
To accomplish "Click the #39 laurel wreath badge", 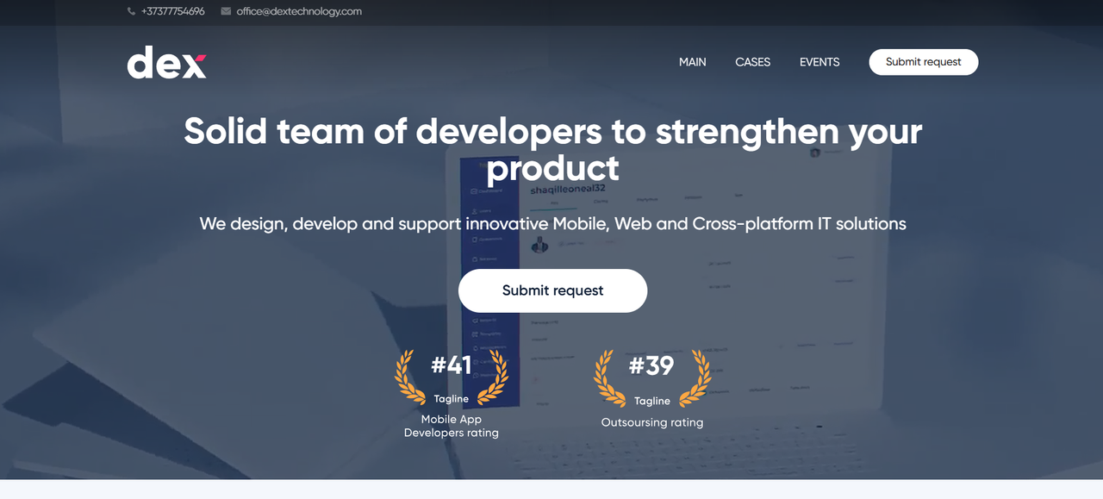I will coord(652,377).
